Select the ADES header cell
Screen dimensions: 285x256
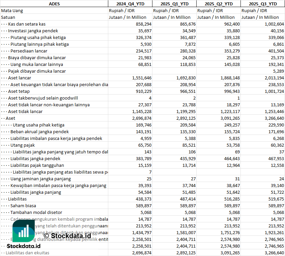click(x=54, y=4)
